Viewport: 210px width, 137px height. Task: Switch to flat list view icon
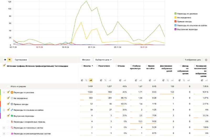pos(5,60)
